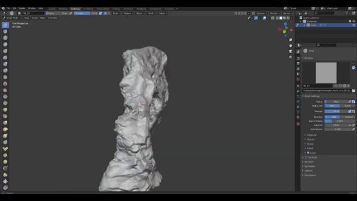Open the Texture dropdown in header
The height and width of the screenshot is (201, 357).
pos(128,13)
